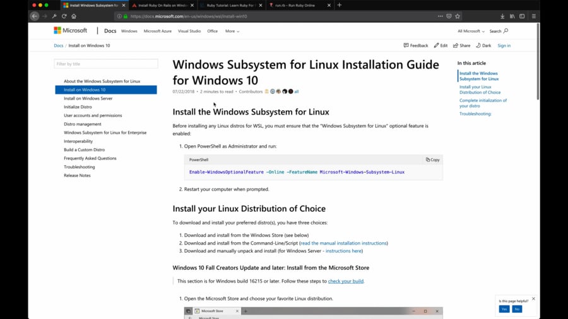Click the Feedback icon button

(x=416, y=45)
